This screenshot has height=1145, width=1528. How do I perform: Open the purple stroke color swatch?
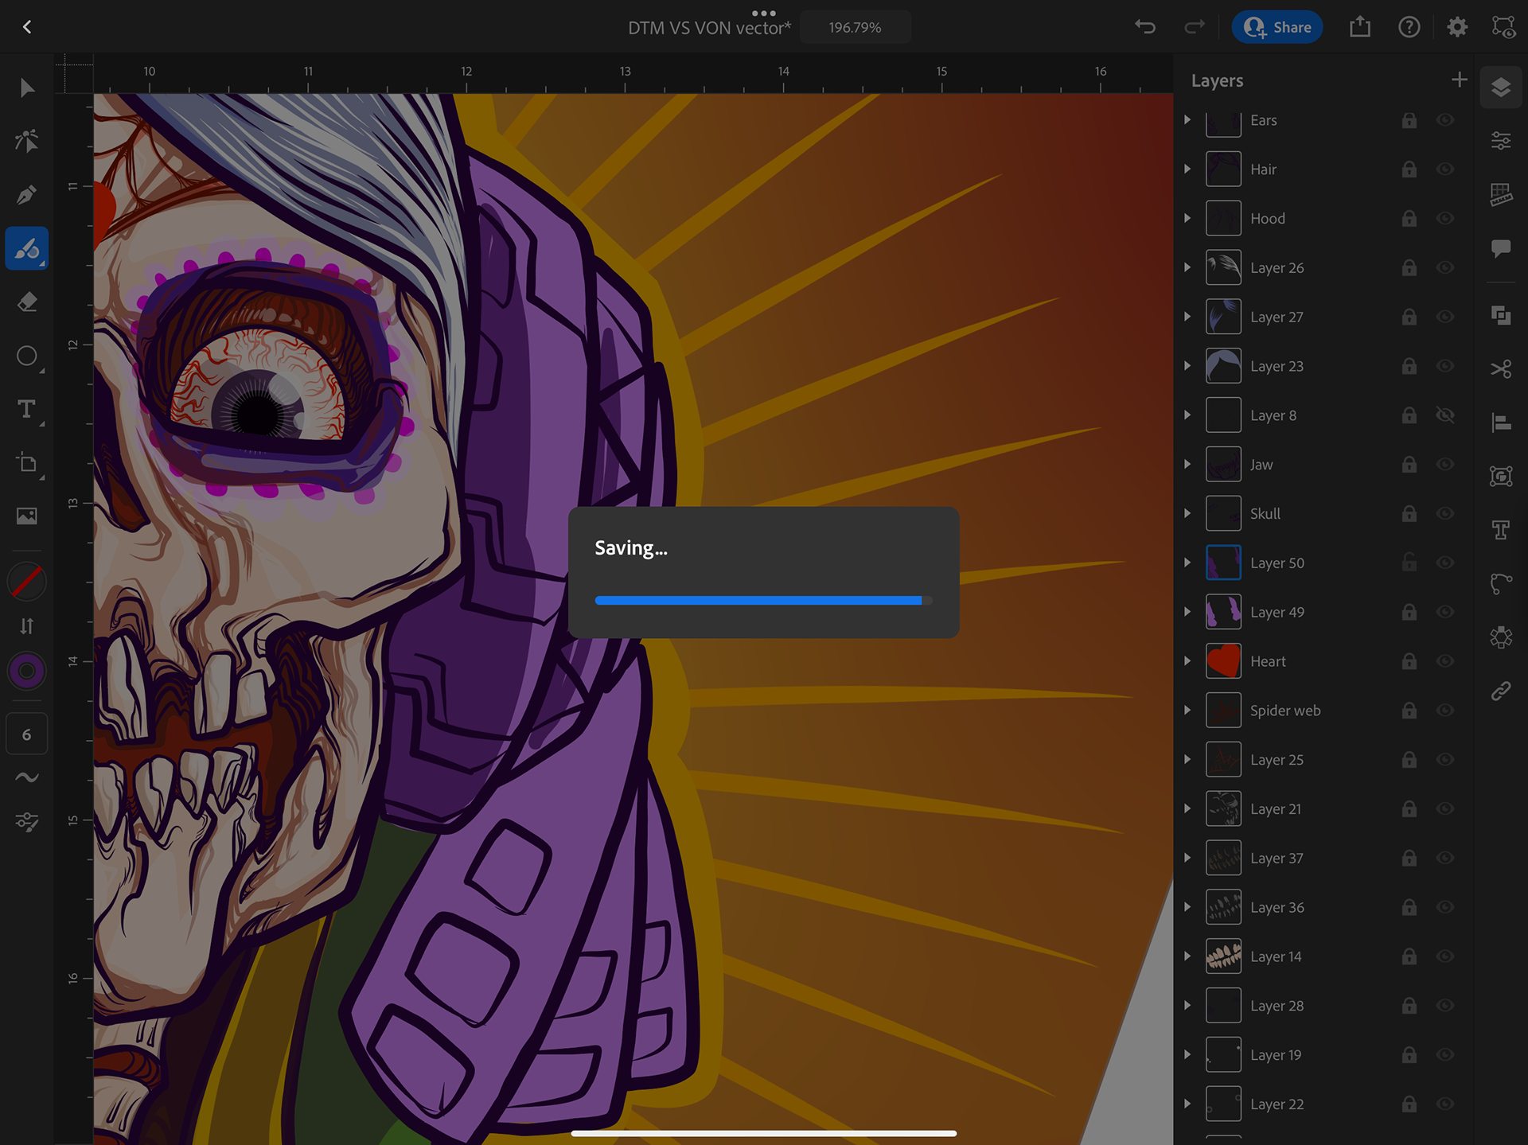coord(26,671)
